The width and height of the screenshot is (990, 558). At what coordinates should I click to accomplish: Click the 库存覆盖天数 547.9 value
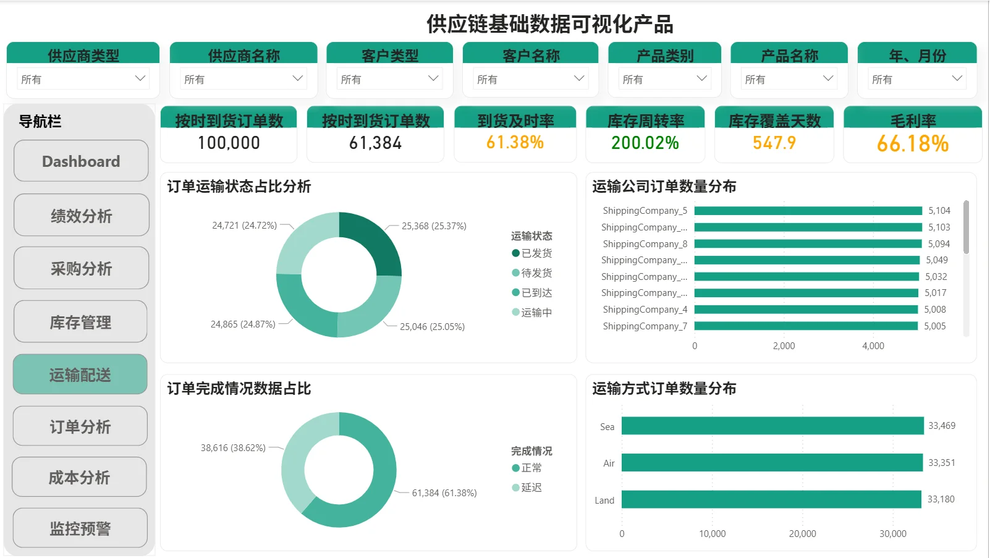click(x=774, y=143)
